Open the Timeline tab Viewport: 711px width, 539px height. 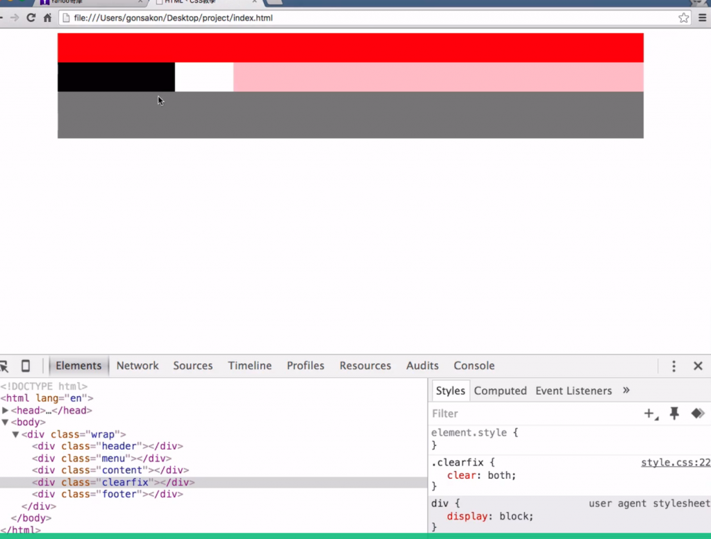coord(250,366)
